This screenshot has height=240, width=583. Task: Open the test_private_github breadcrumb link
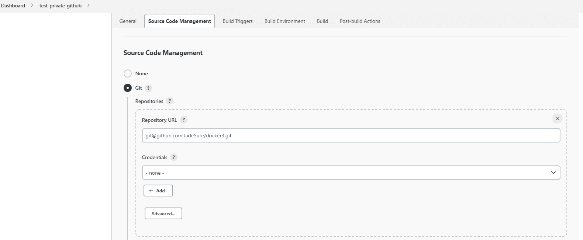pos(60,6)
